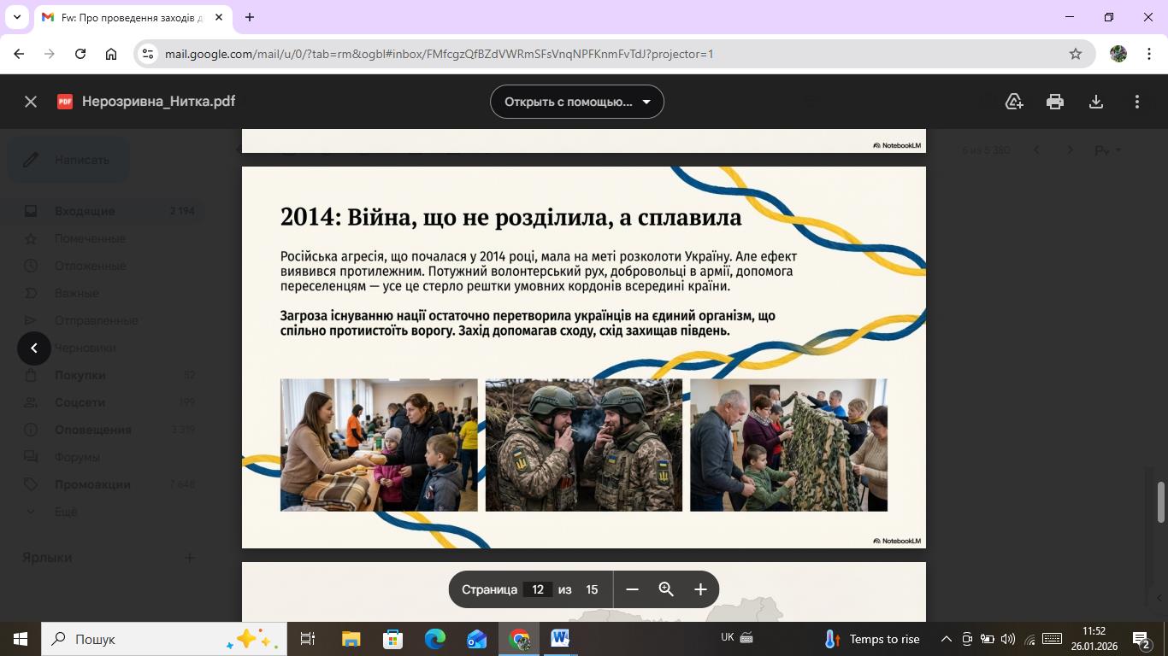Reload the page
The width and height of the screenshot is (1168, 656).
pyautogui.click(x=80, y=54)
